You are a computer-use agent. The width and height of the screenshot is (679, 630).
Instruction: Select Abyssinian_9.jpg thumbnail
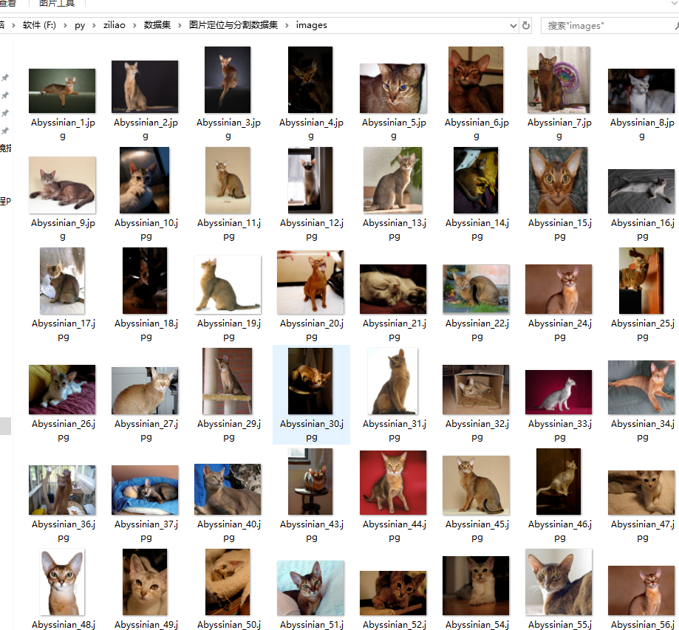[62, 185]
